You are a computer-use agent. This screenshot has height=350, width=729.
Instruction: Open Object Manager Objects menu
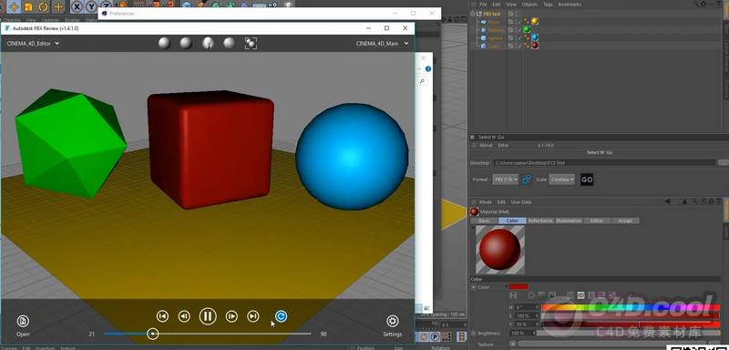[x=529, y=5]
